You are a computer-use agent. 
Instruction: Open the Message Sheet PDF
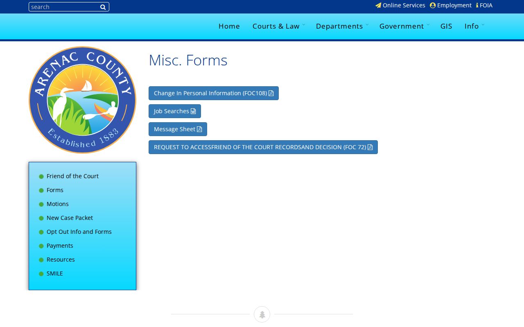pyautogui.click(x=178, y=129)
